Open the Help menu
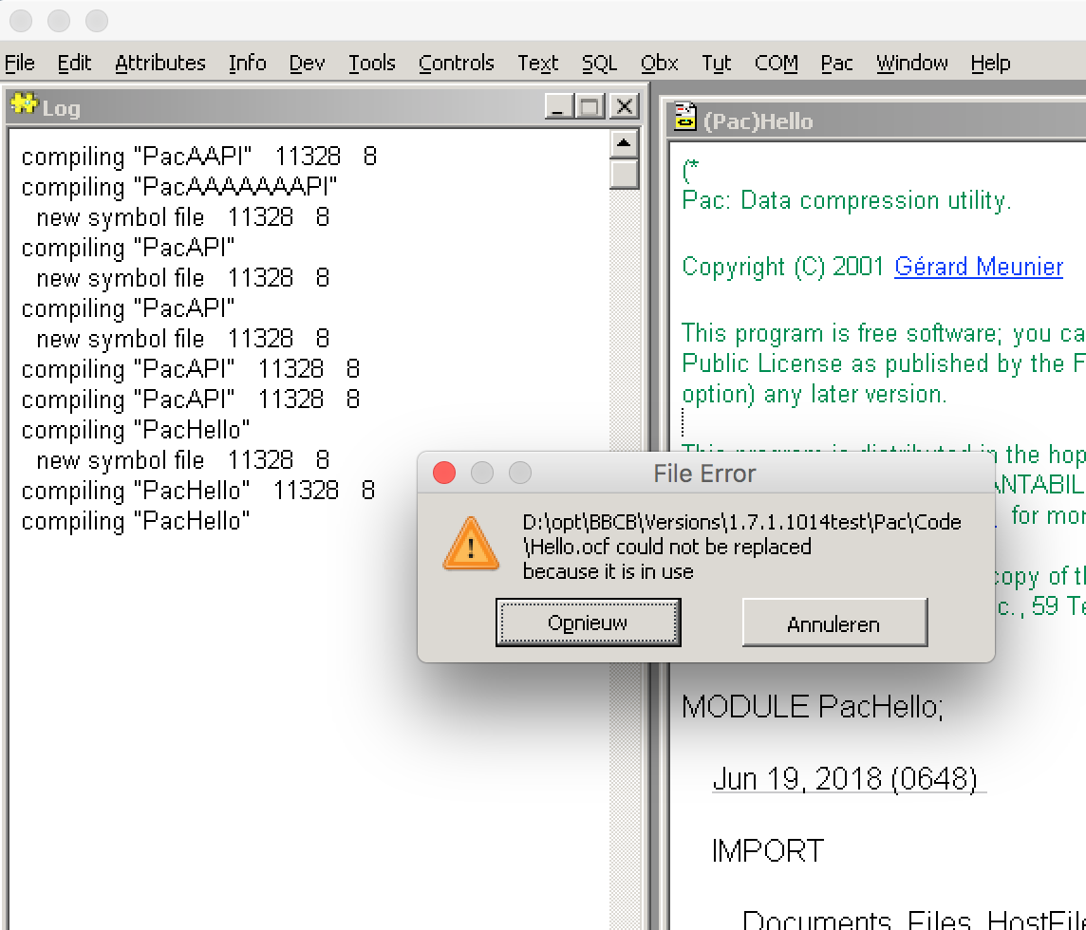The image size is (1086, 930). coord(990,64)
